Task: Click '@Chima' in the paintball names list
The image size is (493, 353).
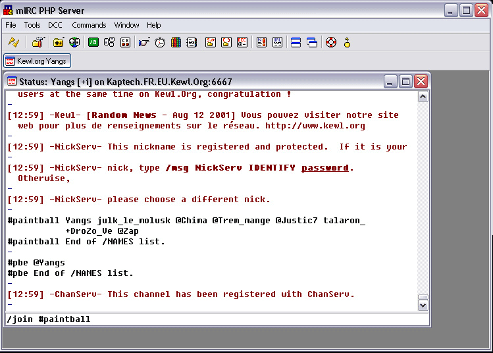Action: click(191, 220)
